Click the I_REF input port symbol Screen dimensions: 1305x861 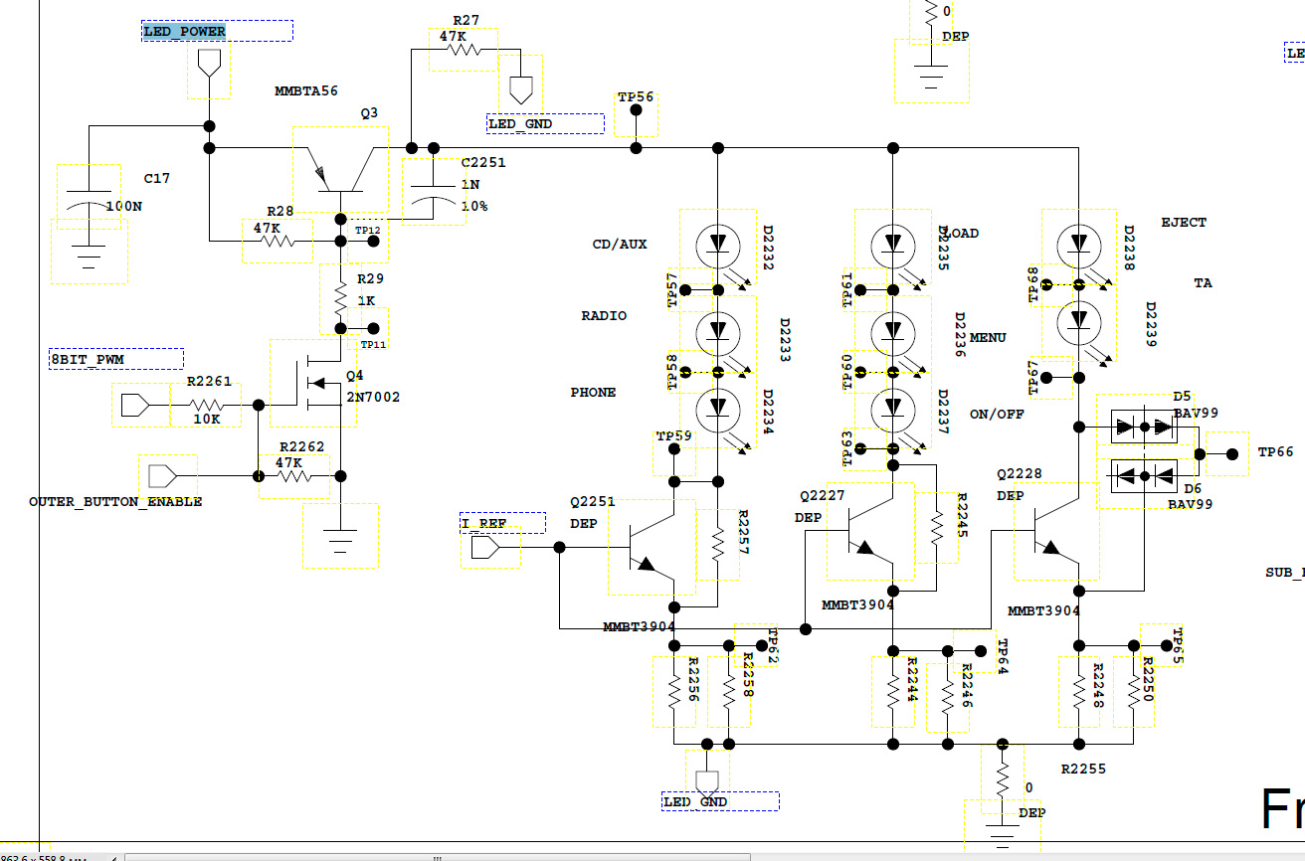point(485,547)
